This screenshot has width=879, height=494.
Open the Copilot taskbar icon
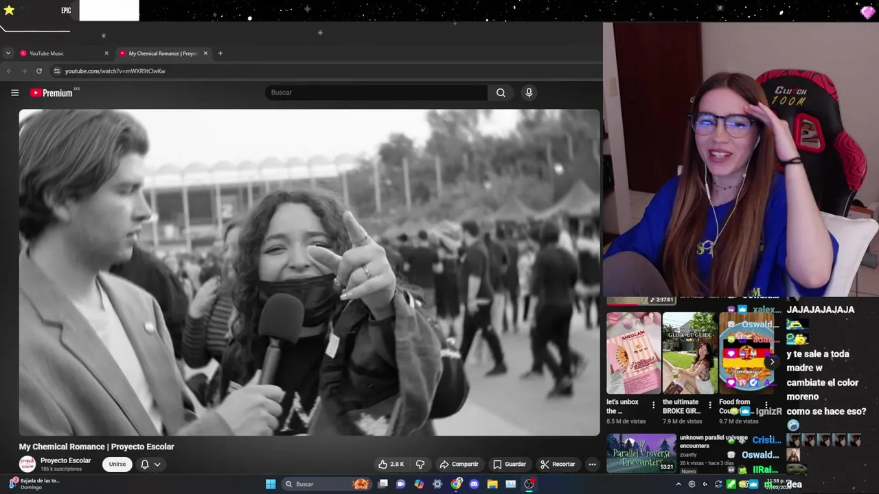[419, 484]
